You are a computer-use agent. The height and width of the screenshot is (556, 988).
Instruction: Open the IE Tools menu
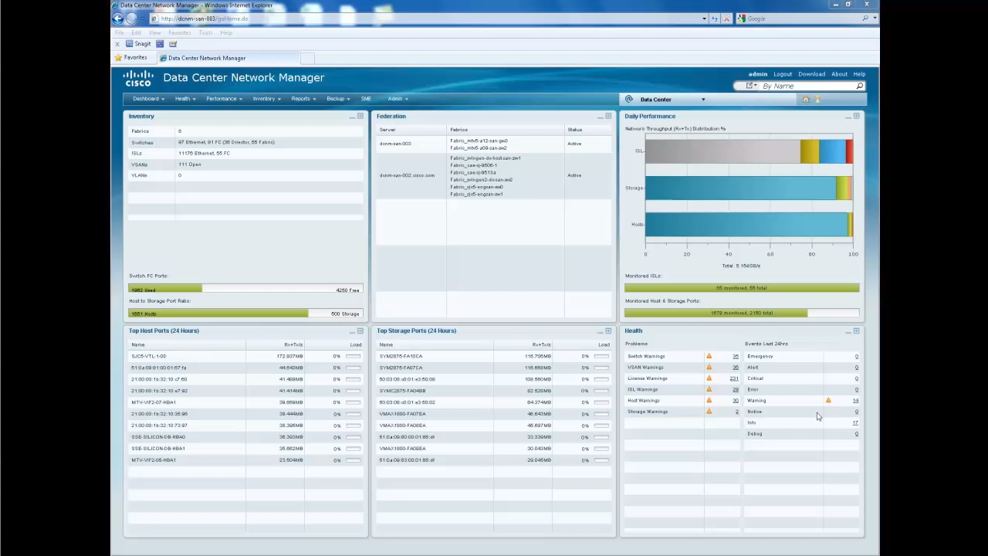[x=205, y=32]
